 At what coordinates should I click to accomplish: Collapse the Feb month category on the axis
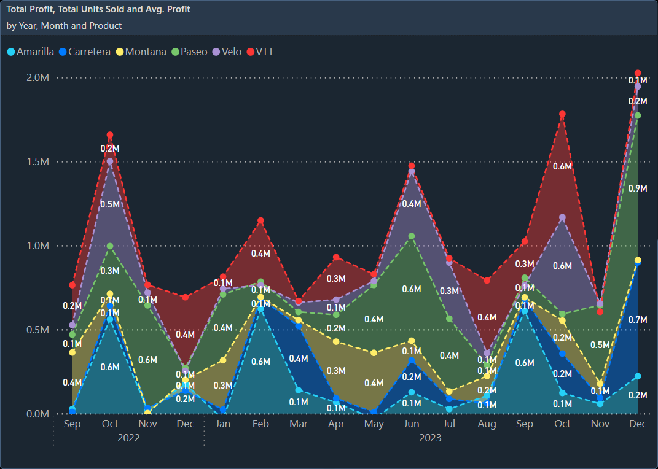click(x=260, y=424)
